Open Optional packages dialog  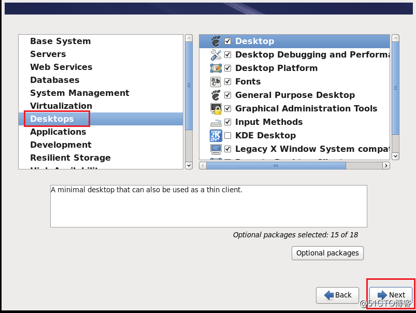[327, 253]
